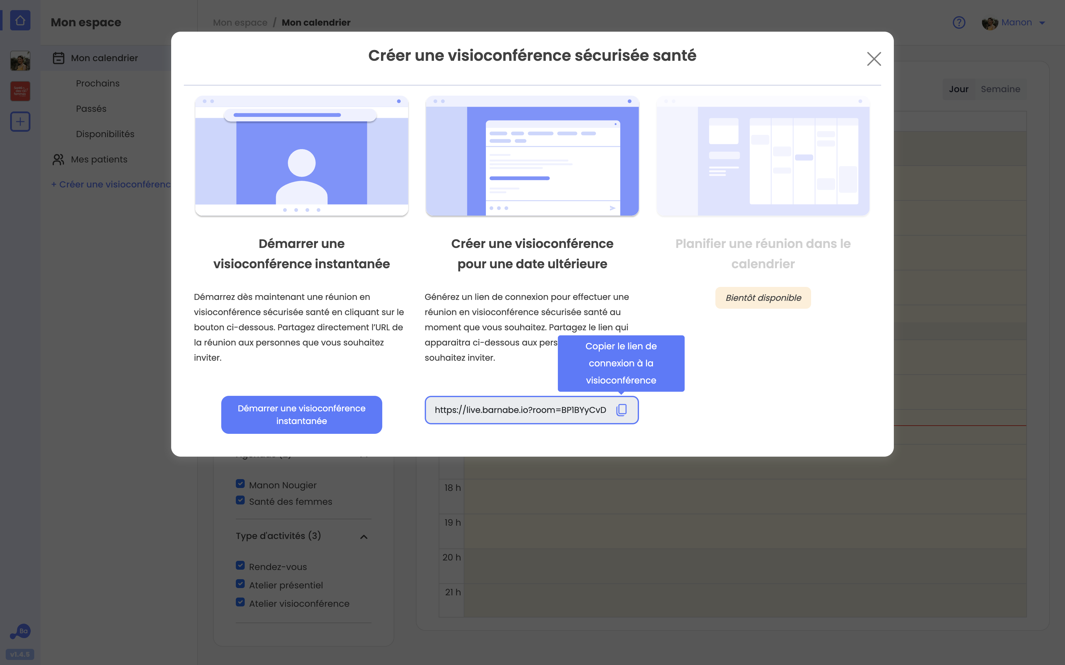Screen dimensions: 1065x665
Task: Close the visioconférence dialog with the X
Action: (874, 59)
